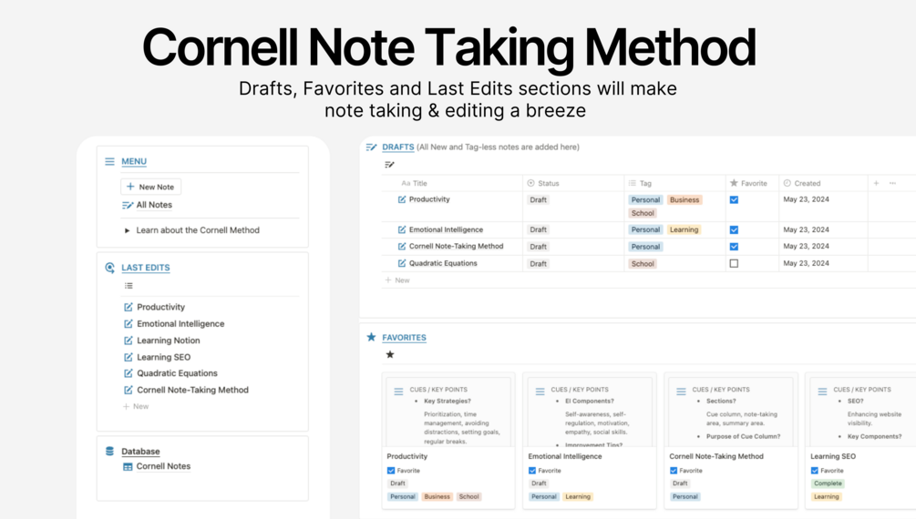The width and height of the screenshot is (916, 519).
Task: Click the plus icon to add table column
Action: point(876,183)
